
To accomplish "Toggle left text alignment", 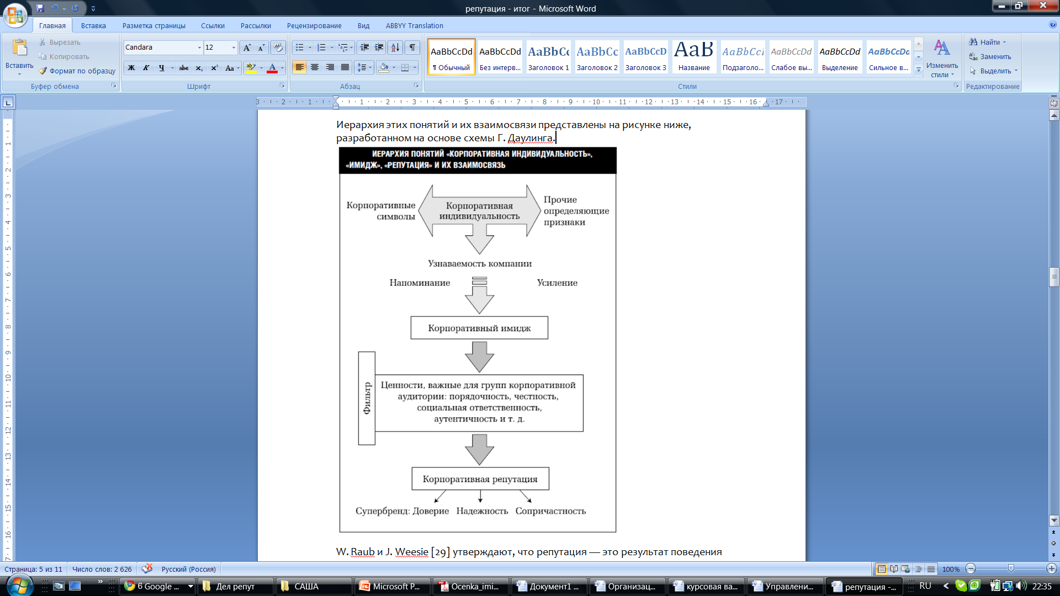I will point(299,67).
